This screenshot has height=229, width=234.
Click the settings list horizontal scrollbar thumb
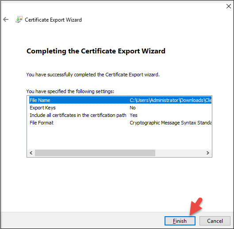(x=95, y=153)
